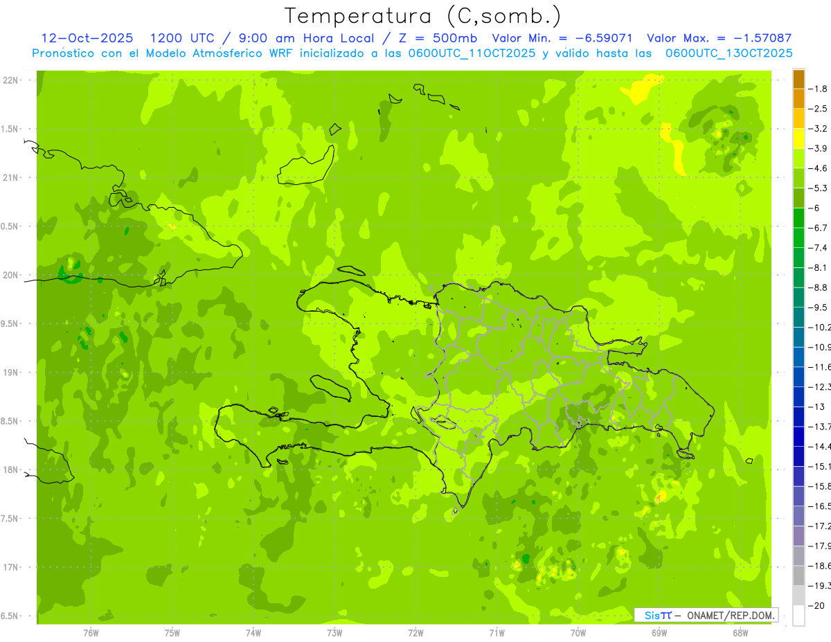Click the title "Temperatura (C,somb.)"
Viewport: 831px width, 642px height.
(422, 15)
